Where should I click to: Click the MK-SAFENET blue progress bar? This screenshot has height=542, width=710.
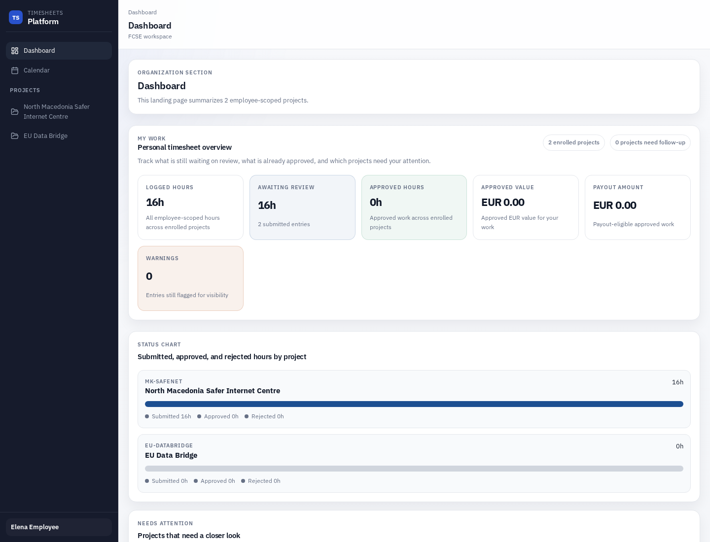tap(414, 404)
